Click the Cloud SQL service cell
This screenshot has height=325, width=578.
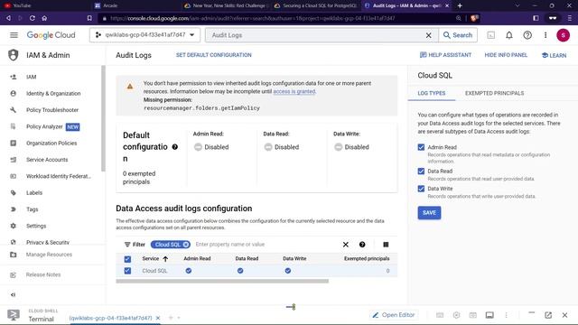[154, 271]
